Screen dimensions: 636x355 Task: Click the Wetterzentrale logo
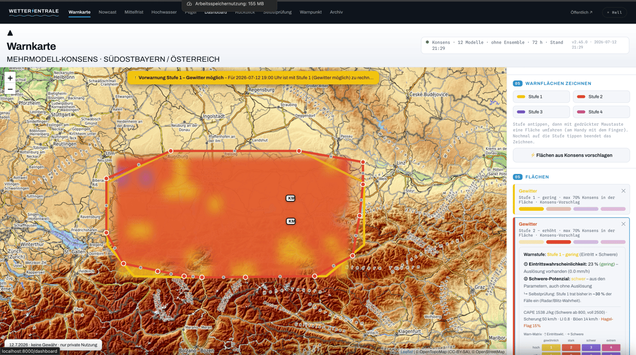pyautogui.click(x=34, y=12)
